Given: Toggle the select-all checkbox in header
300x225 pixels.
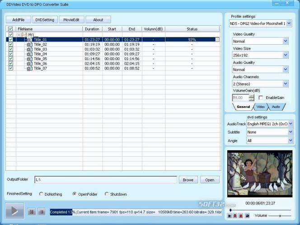Looking at the screenshot, I should 10,29.
